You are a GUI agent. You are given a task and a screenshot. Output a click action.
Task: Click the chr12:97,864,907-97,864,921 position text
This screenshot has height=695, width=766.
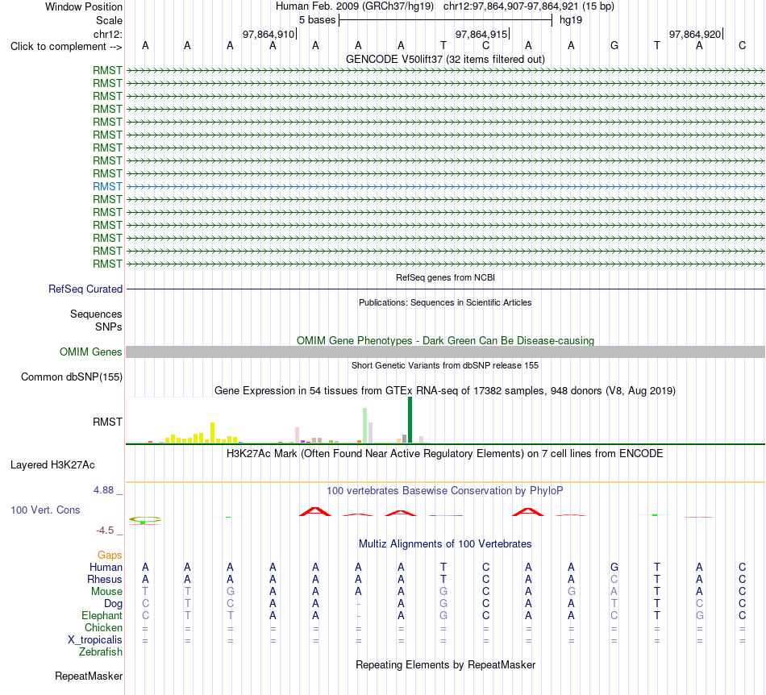[510, 6]
